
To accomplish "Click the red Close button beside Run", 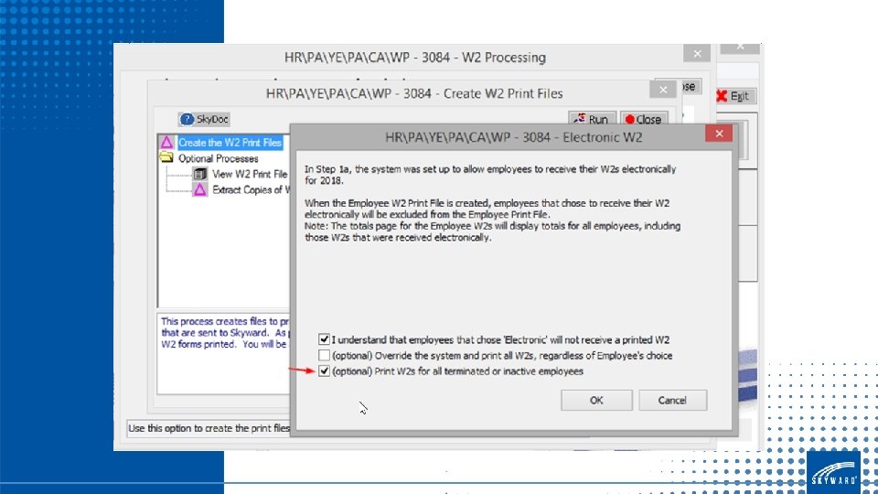I will [643, 119].
